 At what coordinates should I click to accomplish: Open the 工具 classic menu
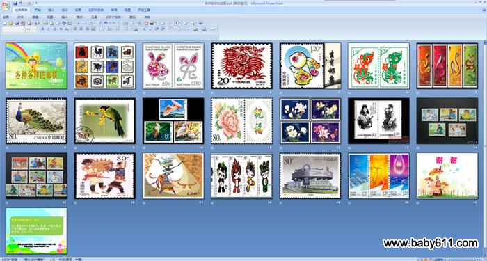[x=95, y=17]
